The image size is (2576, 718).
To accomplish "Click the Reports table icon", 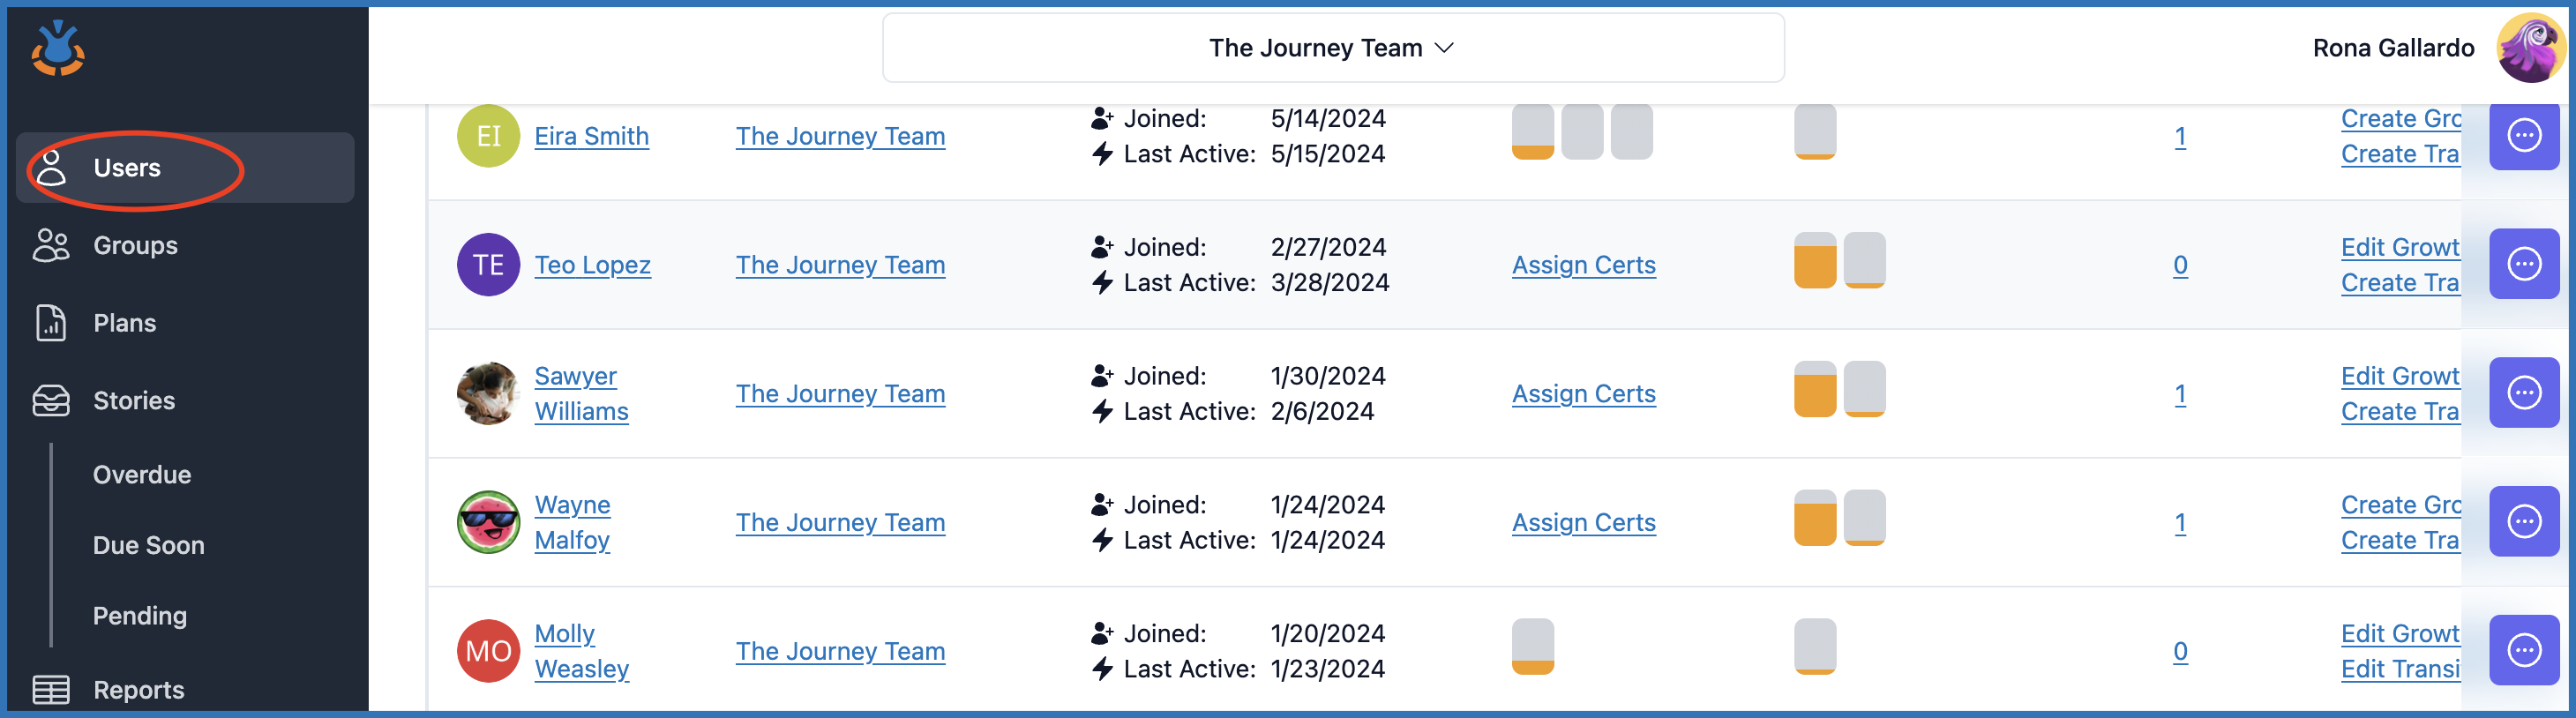I will 51,690.
